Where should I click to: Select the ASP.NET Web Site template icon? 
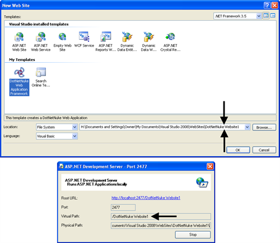coord(19,42)
